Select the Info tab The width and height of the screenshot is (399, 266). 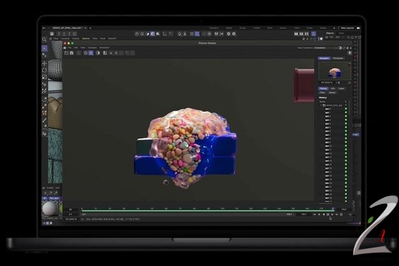pyautogui.click(x=332, y=88)
